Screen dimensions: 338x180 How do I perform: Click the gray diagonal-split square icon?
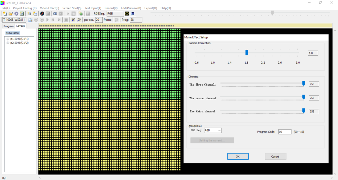(88, 14)
